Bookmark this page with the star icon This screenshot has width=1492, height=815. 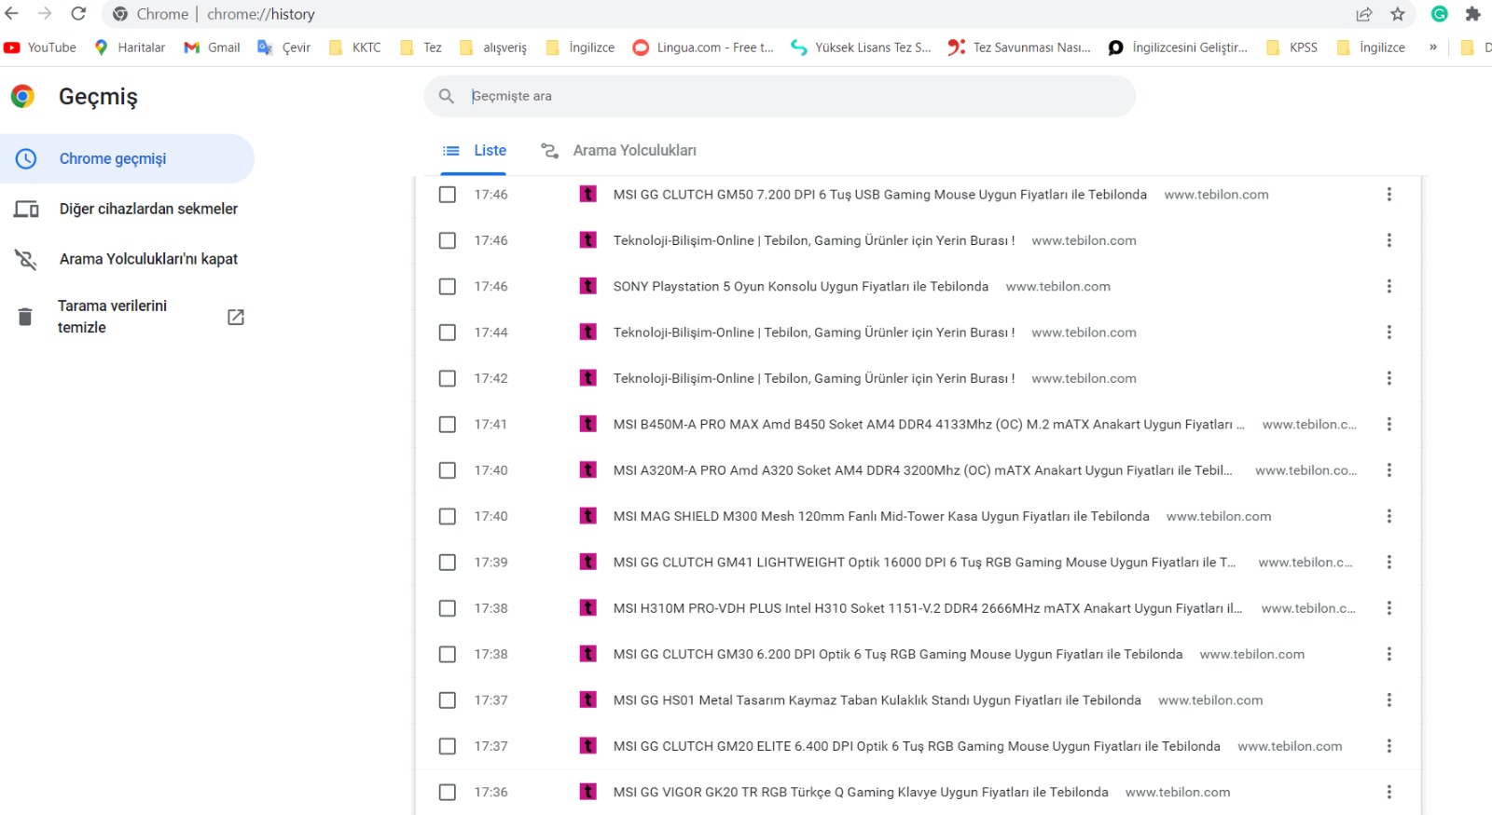[1398, 14]
